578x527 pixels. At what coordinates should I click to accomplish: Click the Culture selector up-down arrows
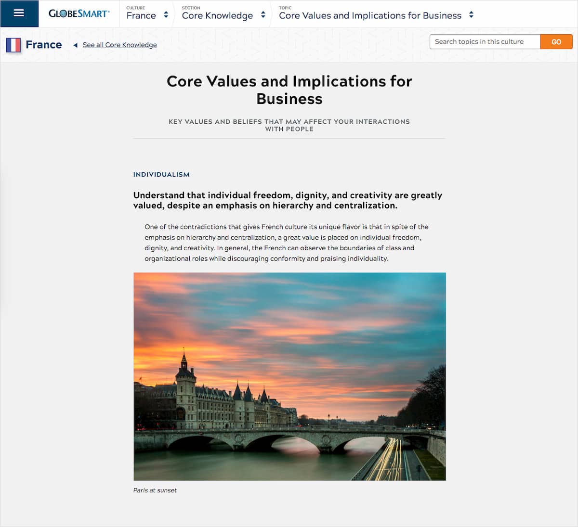coord(166,15)
